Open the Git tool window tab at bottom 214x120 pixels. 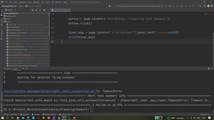pyautogui.click(x=6, y=115)
